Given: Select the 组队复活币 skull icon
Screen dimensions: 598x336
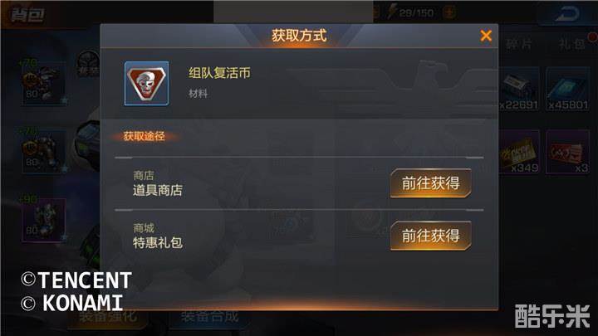Looking at the screenshot, I should pyautogui.click(x=146, y=83).
